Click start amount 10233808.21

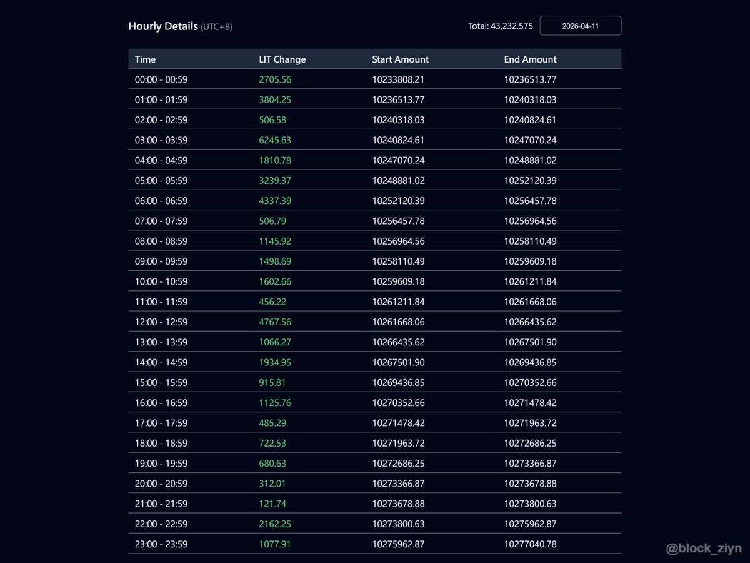[398, 79]
